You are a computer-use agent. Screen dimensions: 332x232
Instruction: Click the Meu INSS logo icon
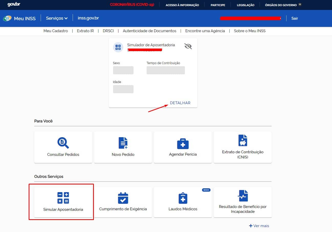(x=7, y=18)
